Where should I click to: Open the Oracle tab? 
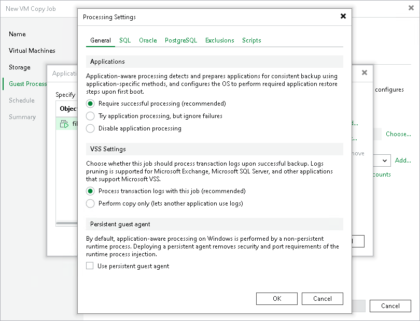[148, 40]
